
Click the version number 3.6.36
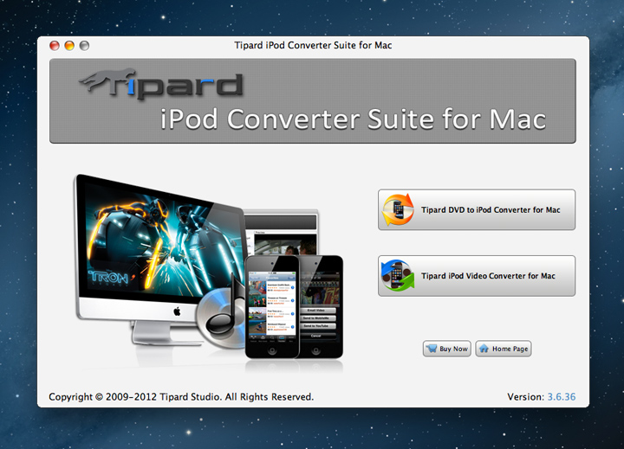tap(561, 396)
